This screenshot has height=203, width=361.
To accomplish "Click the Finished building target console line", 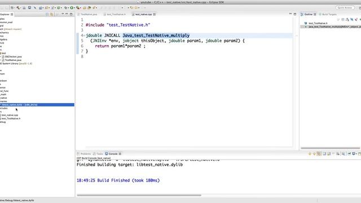I will pos(130,165).
